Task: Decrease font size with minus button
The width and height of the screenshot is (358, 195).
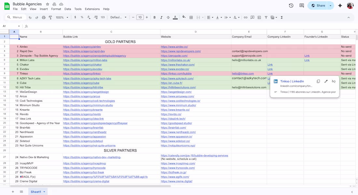Action: click(x=133, y=17)
